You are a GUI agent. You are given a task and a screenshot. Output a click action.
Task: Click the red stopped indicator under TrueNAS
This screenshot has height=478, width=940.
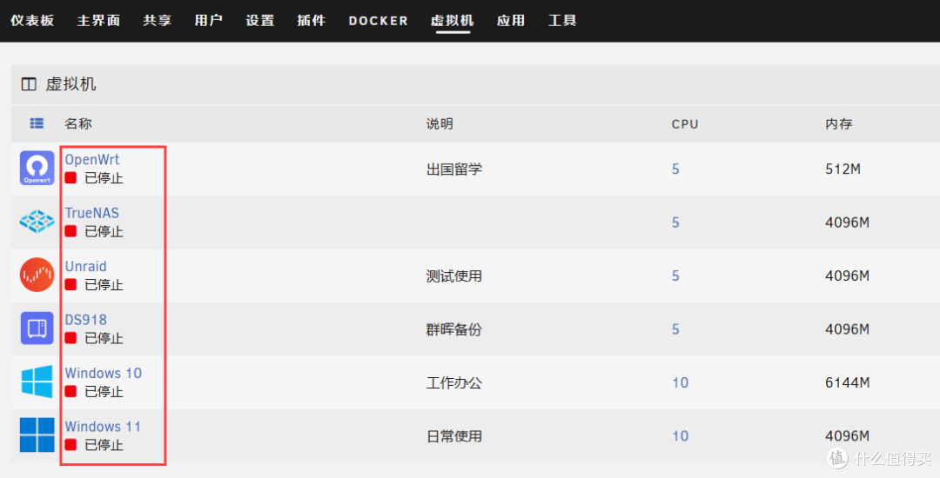pyautogui.click(x=70, y=231)
